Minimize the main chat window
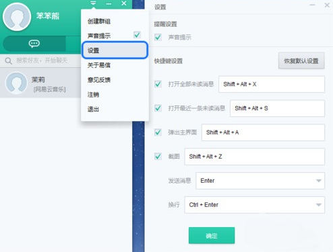The width and height of the screenshot is (333, 252). (x=109, y=3)
